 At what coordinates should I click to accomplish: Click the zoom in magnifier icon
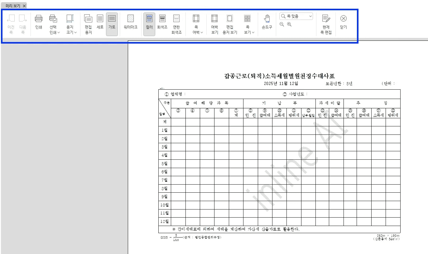point(289,24)
